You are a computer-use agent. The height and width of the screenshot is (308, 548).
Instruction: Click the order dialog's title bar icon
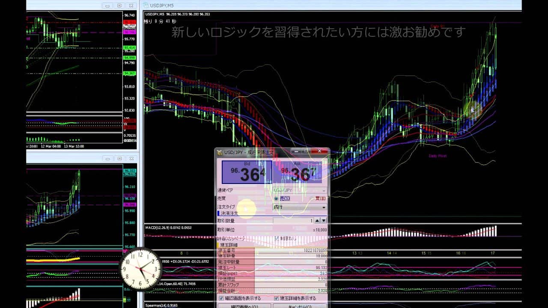click(x=220, y=152)
